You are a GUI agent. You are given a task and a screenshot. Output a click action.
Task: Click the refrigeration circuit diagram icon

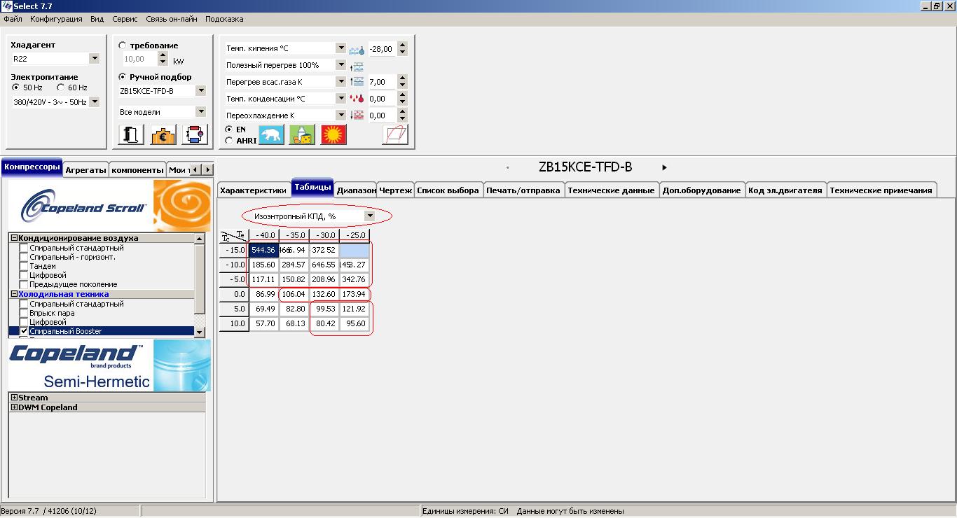pyautogui.click(x=195, y=134)
